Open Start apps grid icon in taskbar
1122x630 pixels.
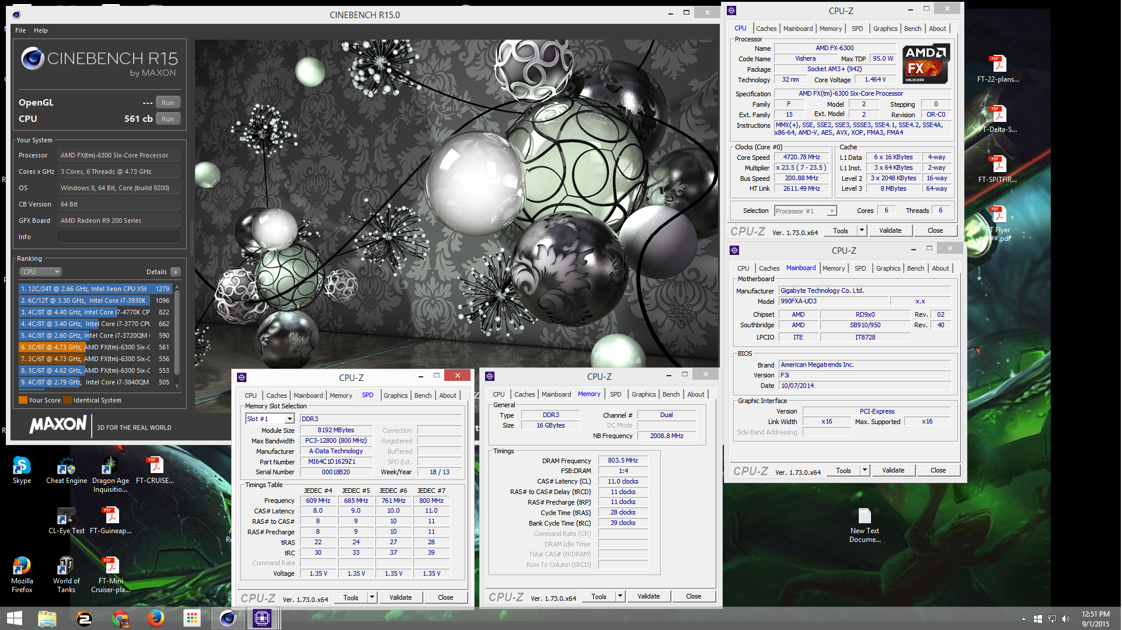click(191, 618)
